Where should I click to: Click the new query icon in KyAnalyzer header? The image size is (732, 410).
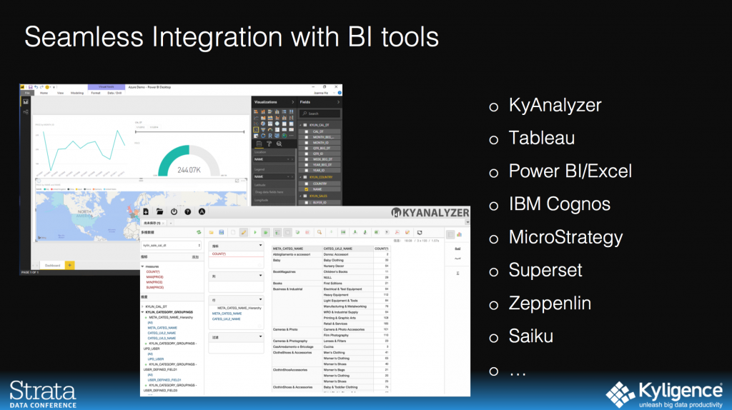(146, 212)
